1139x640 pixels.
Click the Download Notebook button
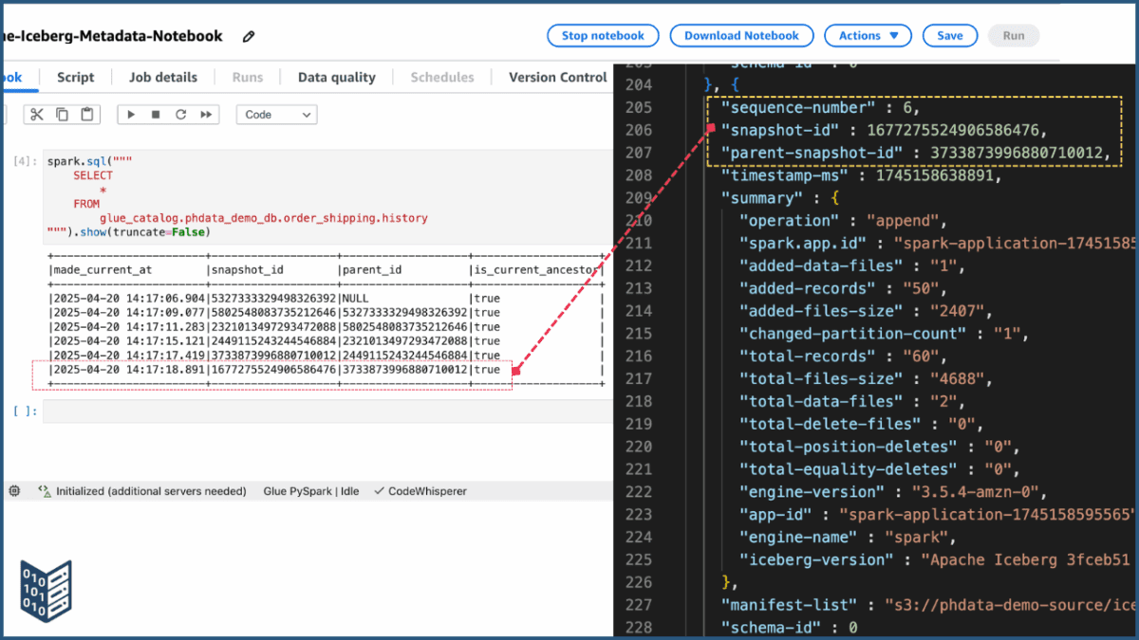tap(741, 35)
